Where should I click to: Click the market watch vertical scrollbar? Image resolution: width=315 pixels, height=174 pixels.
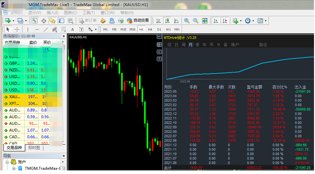point(64,92)
